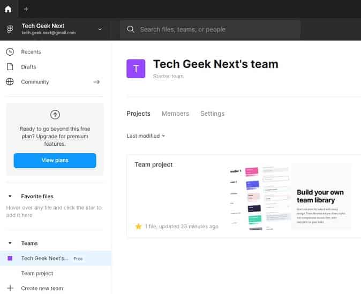The height and width of the screenshot is (294, 361).
Task: Click the plus icon beside Create new team
Action: (10, 288)
